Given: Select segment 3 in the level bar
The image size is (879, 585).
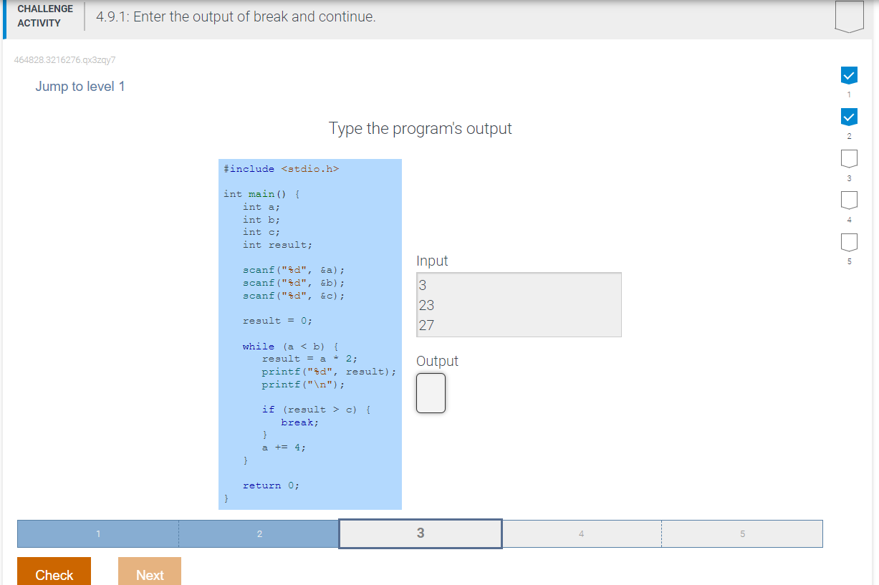Looking at the screenshot, I should tap(420, 533).
